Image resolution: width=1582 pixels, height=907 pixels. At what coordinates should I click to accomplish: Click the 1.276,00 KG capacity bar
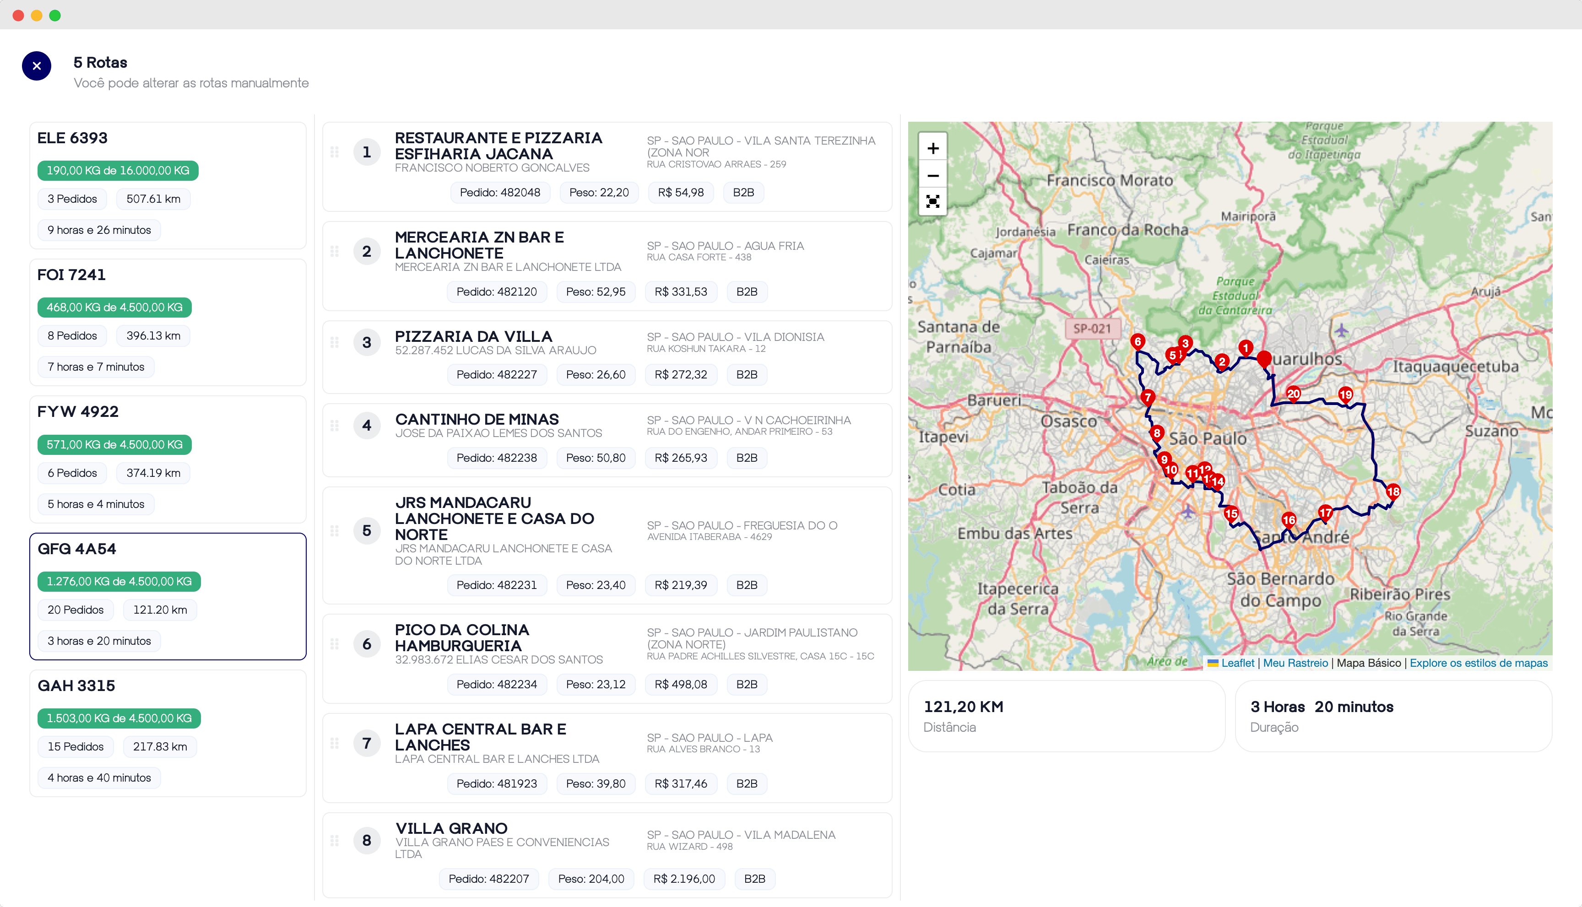[119, 581]
